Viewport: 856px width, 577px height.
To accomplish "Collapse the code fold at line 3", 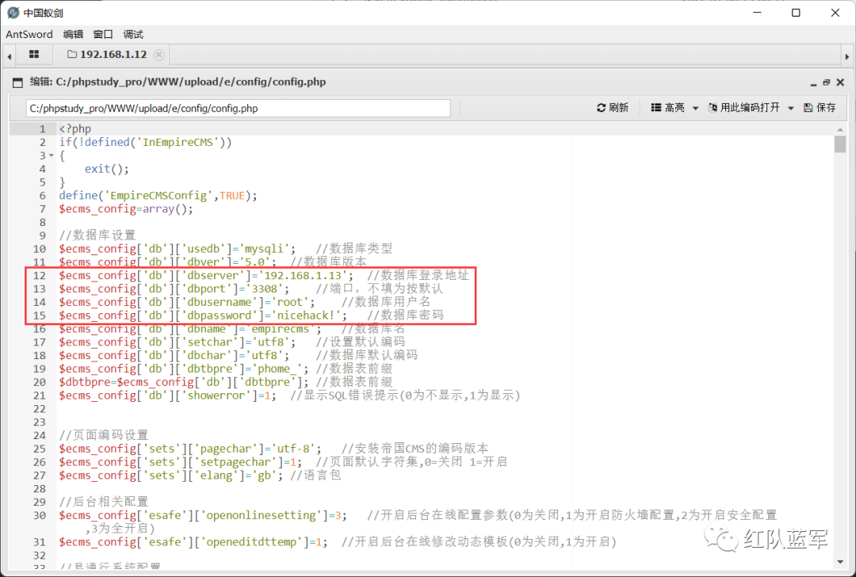I will click(52, 155).
